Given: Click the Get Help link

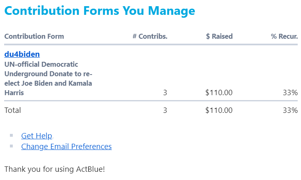Looking at the screenshot, I should 37,136.
